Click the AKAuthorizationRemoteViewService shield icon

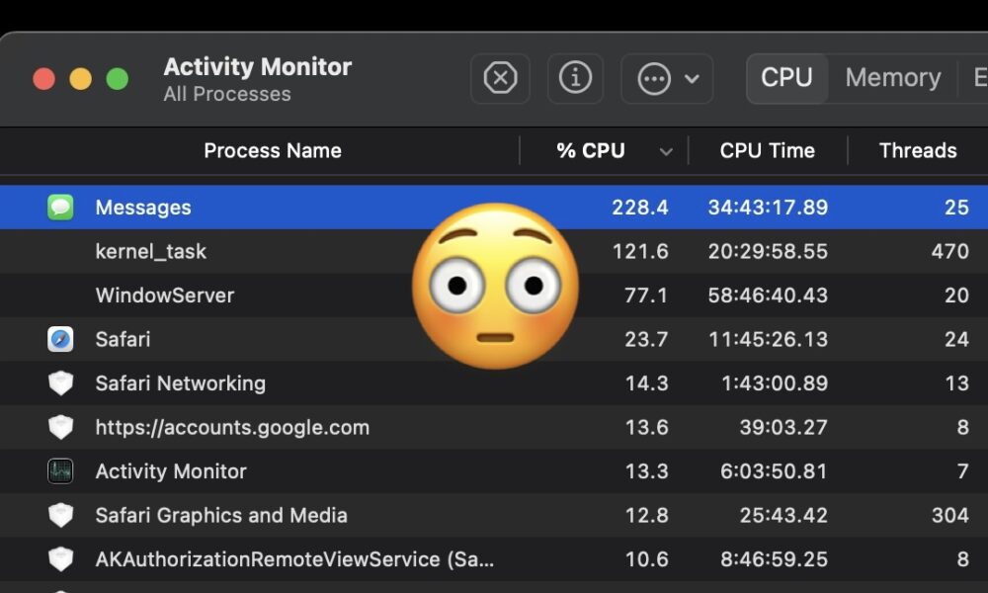(x=60, y=559)
